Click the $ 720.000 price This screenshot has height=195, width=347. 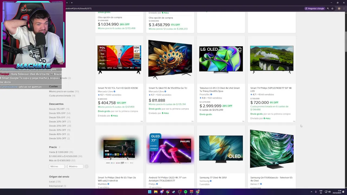coord(260,103)
